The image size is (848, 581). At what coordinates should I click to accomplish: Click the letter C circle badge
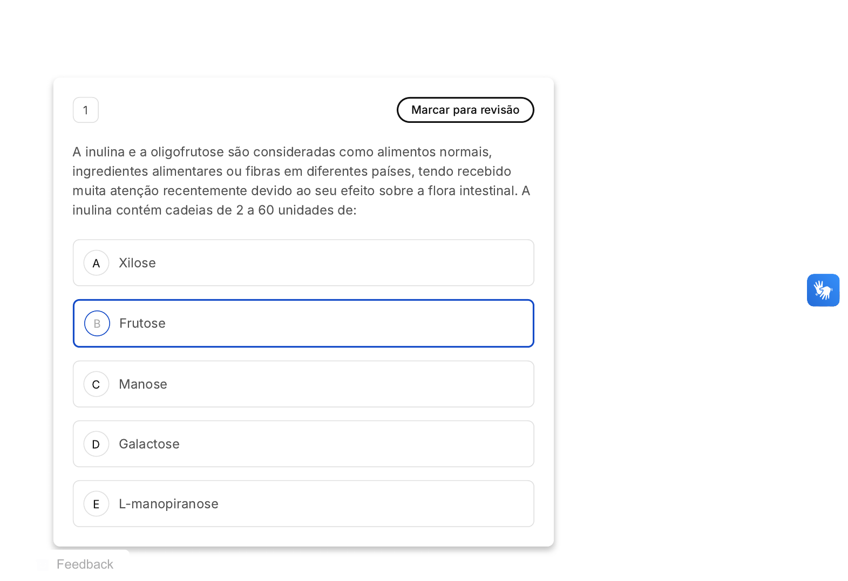click(97, 384)
